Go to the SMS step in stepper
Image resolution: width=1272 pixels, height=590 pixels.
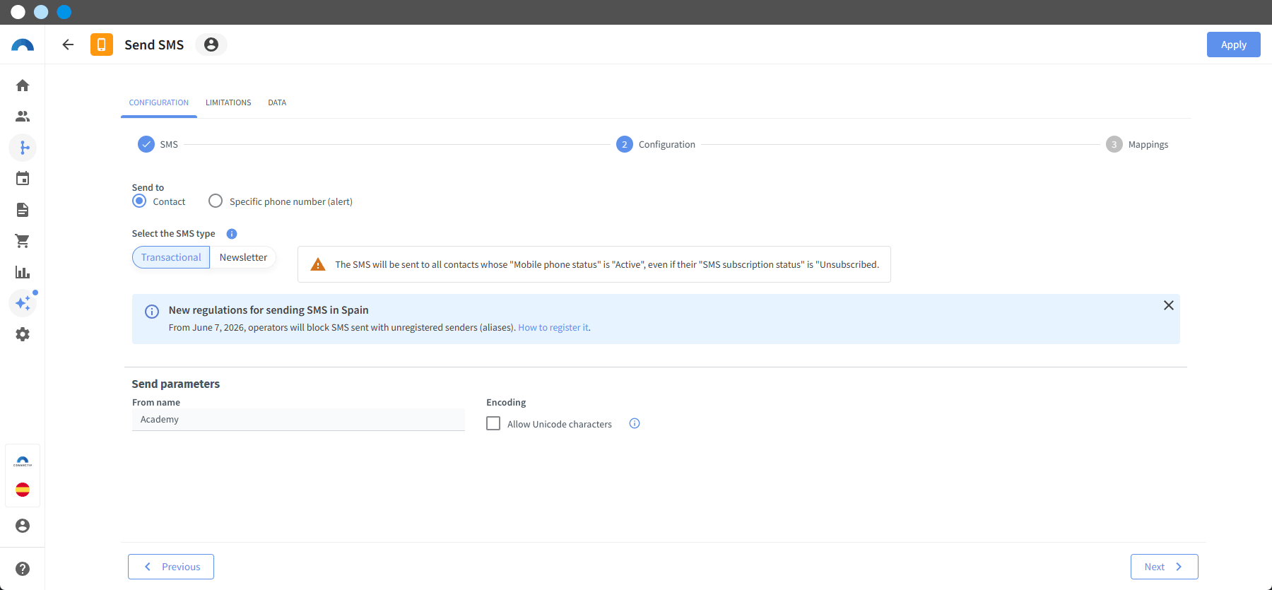click(158, 144)
